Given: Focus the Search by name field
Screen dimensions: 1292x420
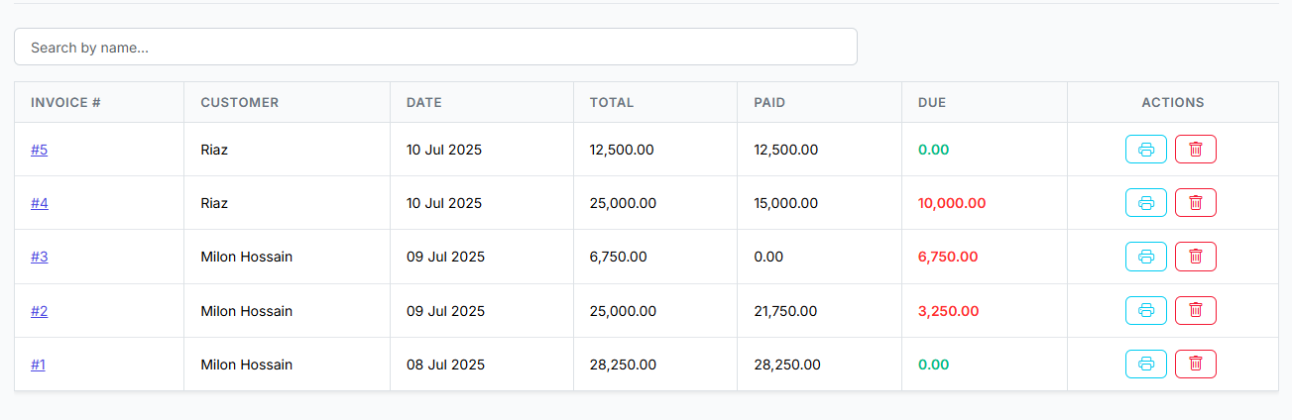Looking at the screenshot, I should (435, 48).
